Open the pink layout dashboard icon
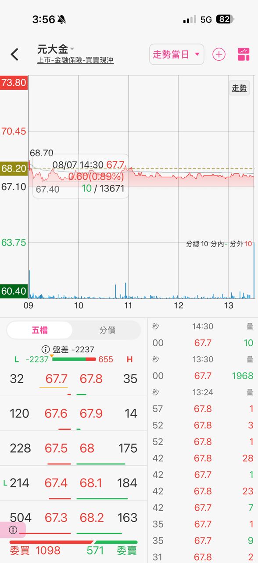258x563 pixels. [244, 55]
